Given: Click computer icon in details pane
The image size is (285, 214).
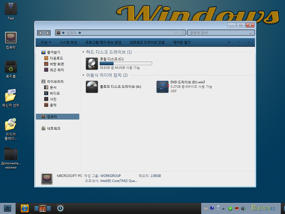Looking at the screenshot, I should pyautogui.click(x=47, y=179).
